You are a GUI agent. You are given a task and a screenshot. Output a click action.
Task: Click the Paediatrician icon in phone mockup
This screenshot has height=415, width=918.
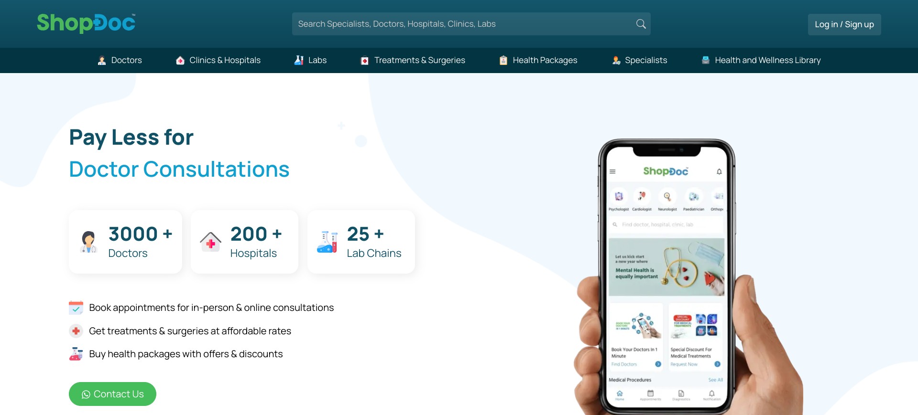click(x=693, y=196)
